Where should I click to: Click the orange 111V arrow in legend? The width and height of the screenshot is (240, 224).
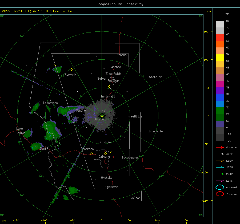click(x=220, y=161)
